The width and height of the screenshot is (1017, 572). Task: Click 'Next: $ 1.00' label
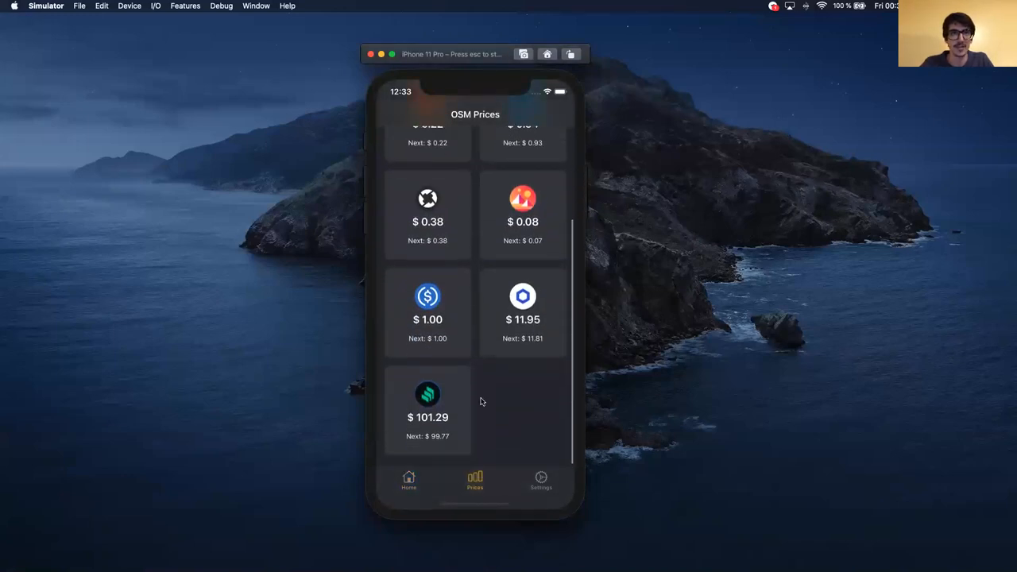point(427,338)
